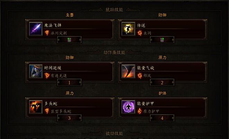
Task: Select hotkey slot 1 under 时间延缓
Action: click(x=69, y=82)
